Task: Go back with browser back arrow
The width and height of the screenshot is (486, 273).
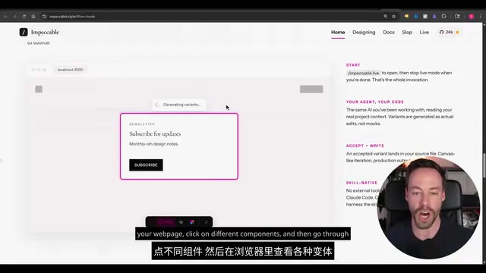Action: point(5,17)
